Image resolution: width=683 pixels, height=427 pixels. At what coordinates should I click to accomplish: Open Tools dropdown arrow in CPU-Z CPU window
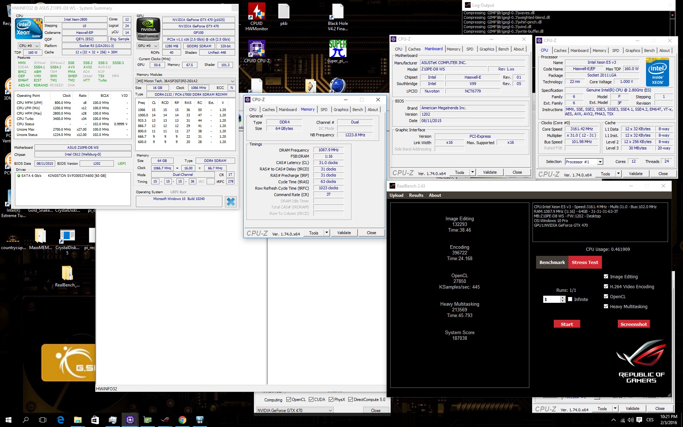tap(618, 174)
